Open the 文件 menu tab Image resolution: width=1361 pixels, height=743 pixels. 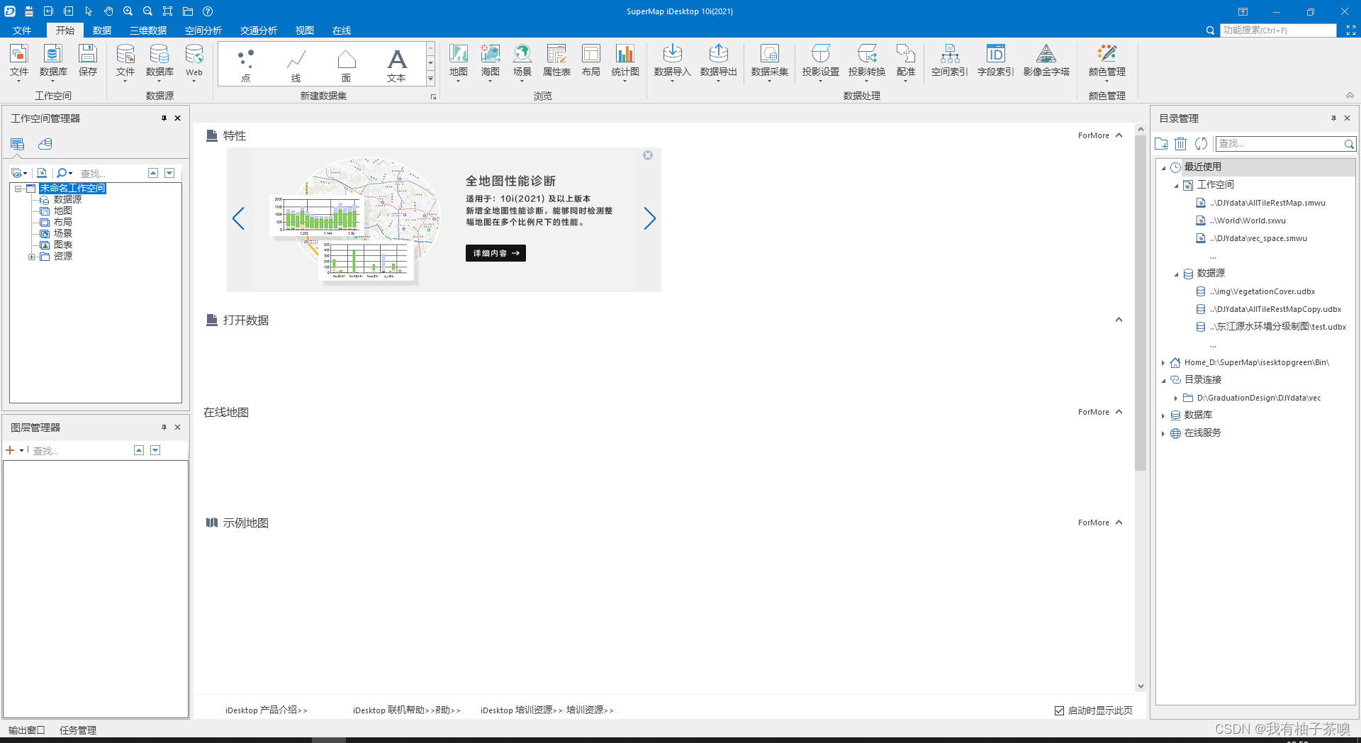(x=22, y=30)
